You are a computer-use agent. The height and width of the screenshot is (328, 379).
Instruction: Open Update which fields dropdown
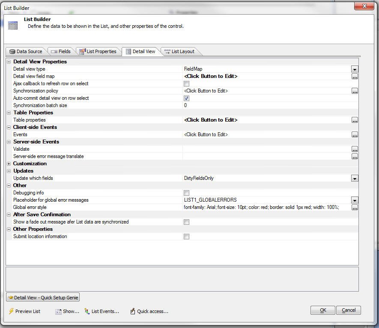pyautogui.click(x=355, y=179)
